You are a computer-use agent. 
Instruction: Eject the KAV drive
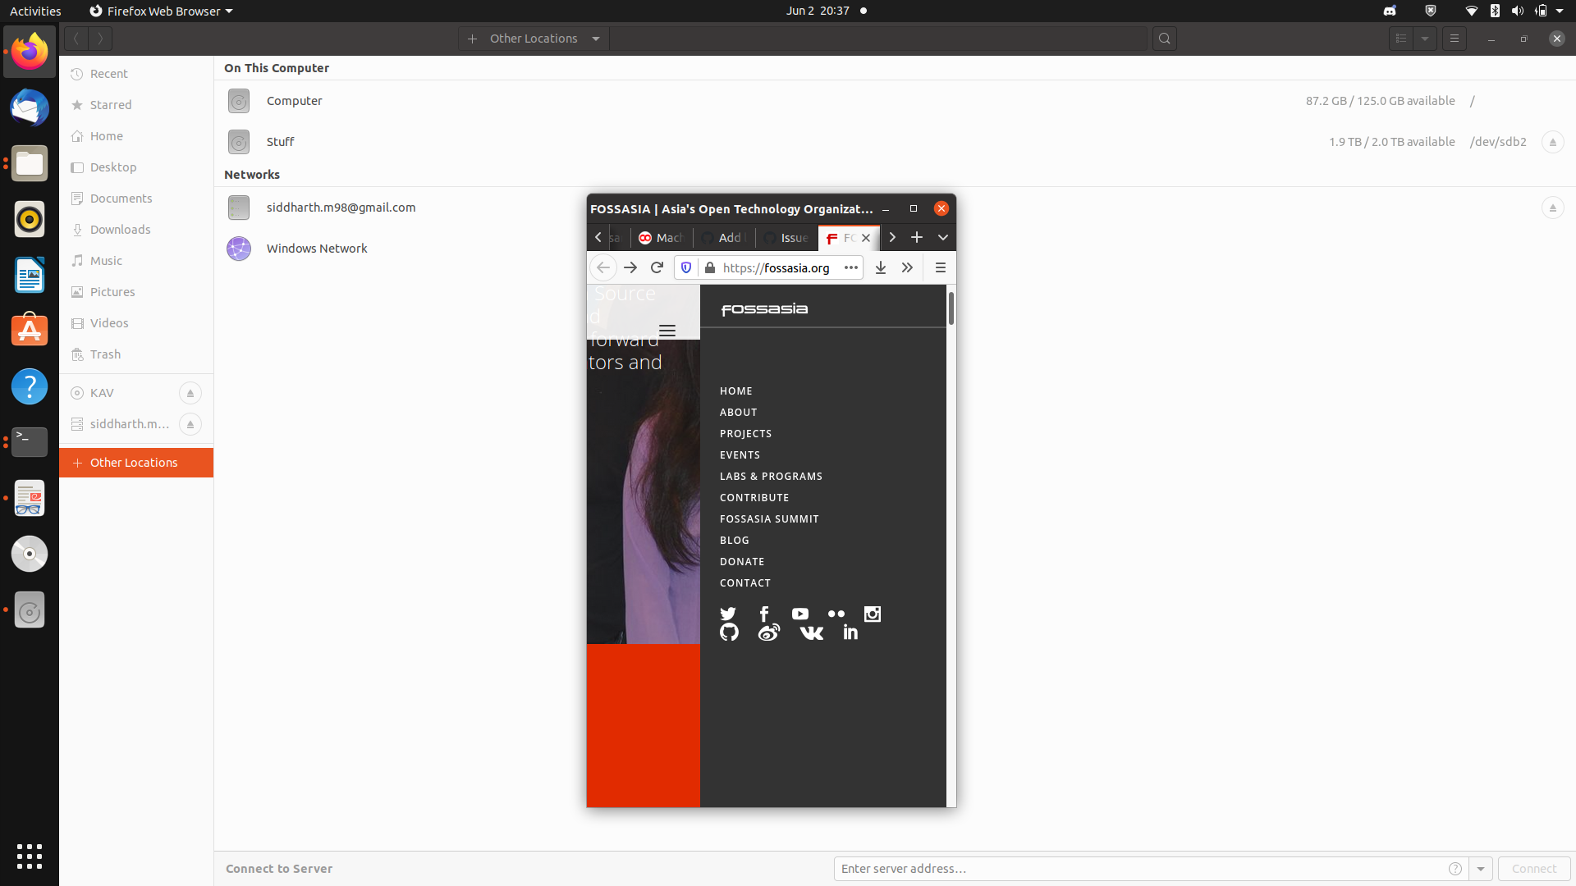point(190,393)
